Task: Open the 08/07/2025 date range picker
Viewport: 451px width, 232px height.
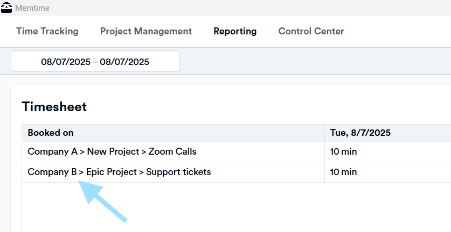Action: 95,61
